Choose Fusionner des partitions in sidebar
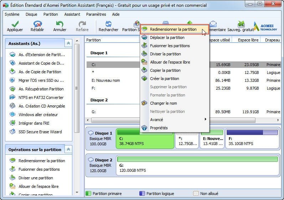The height and width of the screenshot is (200, 284). click(x=35, y=169)
